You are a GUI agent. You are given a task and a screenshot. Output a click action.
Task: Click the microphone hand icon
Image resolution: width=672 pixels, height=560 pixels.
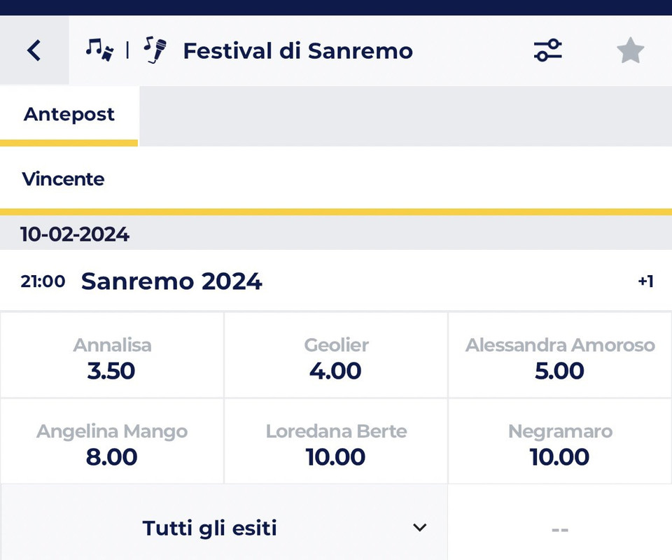(155, 50)
